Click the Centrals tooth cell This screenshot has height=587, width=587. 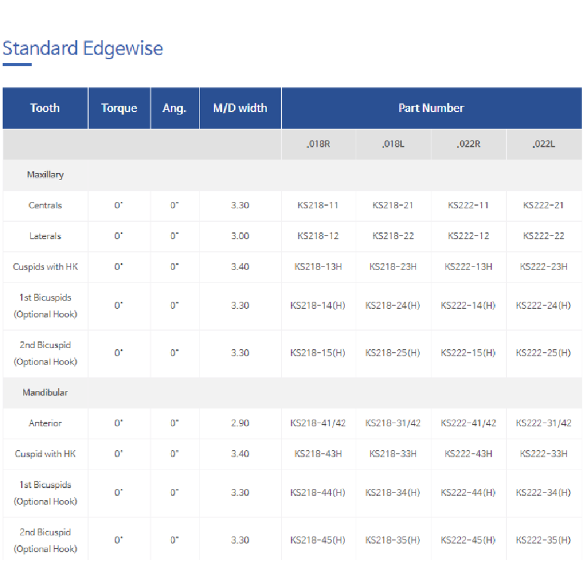click(45, 205)
